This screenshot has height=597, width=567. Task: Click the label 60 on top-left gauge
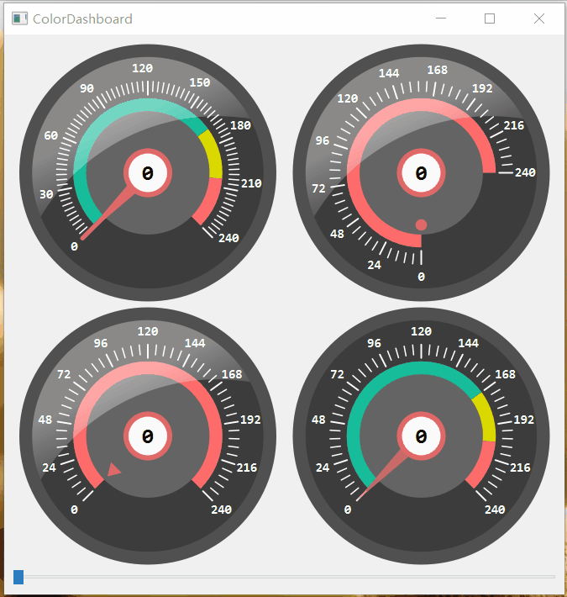[51, 135]
